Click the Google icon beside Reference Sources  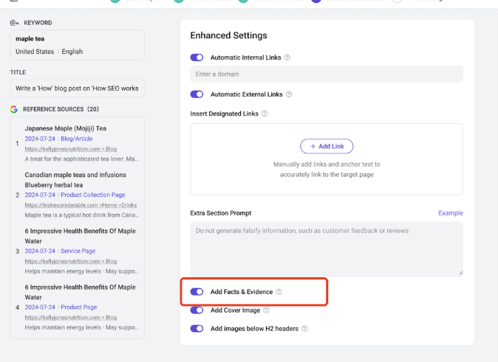coord(14,109)
